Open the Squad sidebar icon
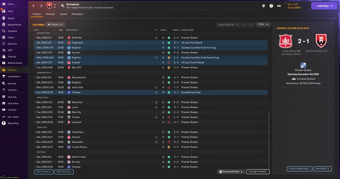The image size is (340, 179). [4, 18]
